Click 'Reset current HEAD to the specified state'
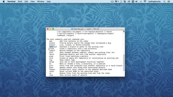The image size is (173, 97). tap(79, 71)
